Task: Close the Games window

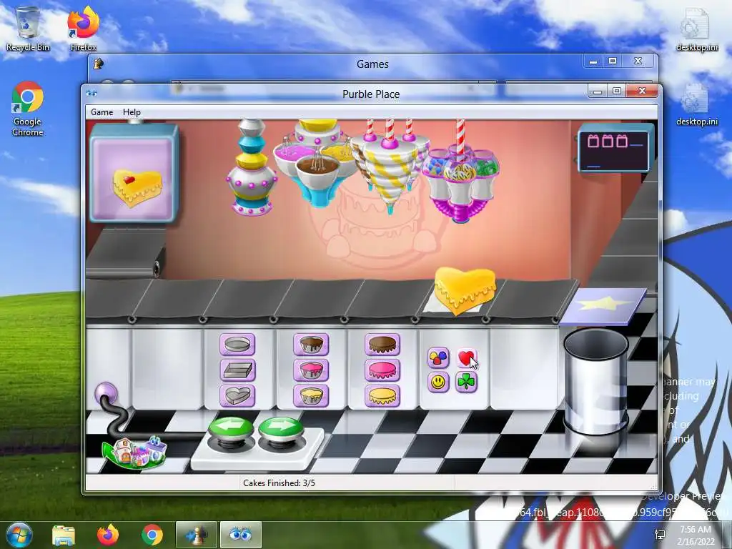Action: point(638,61)
